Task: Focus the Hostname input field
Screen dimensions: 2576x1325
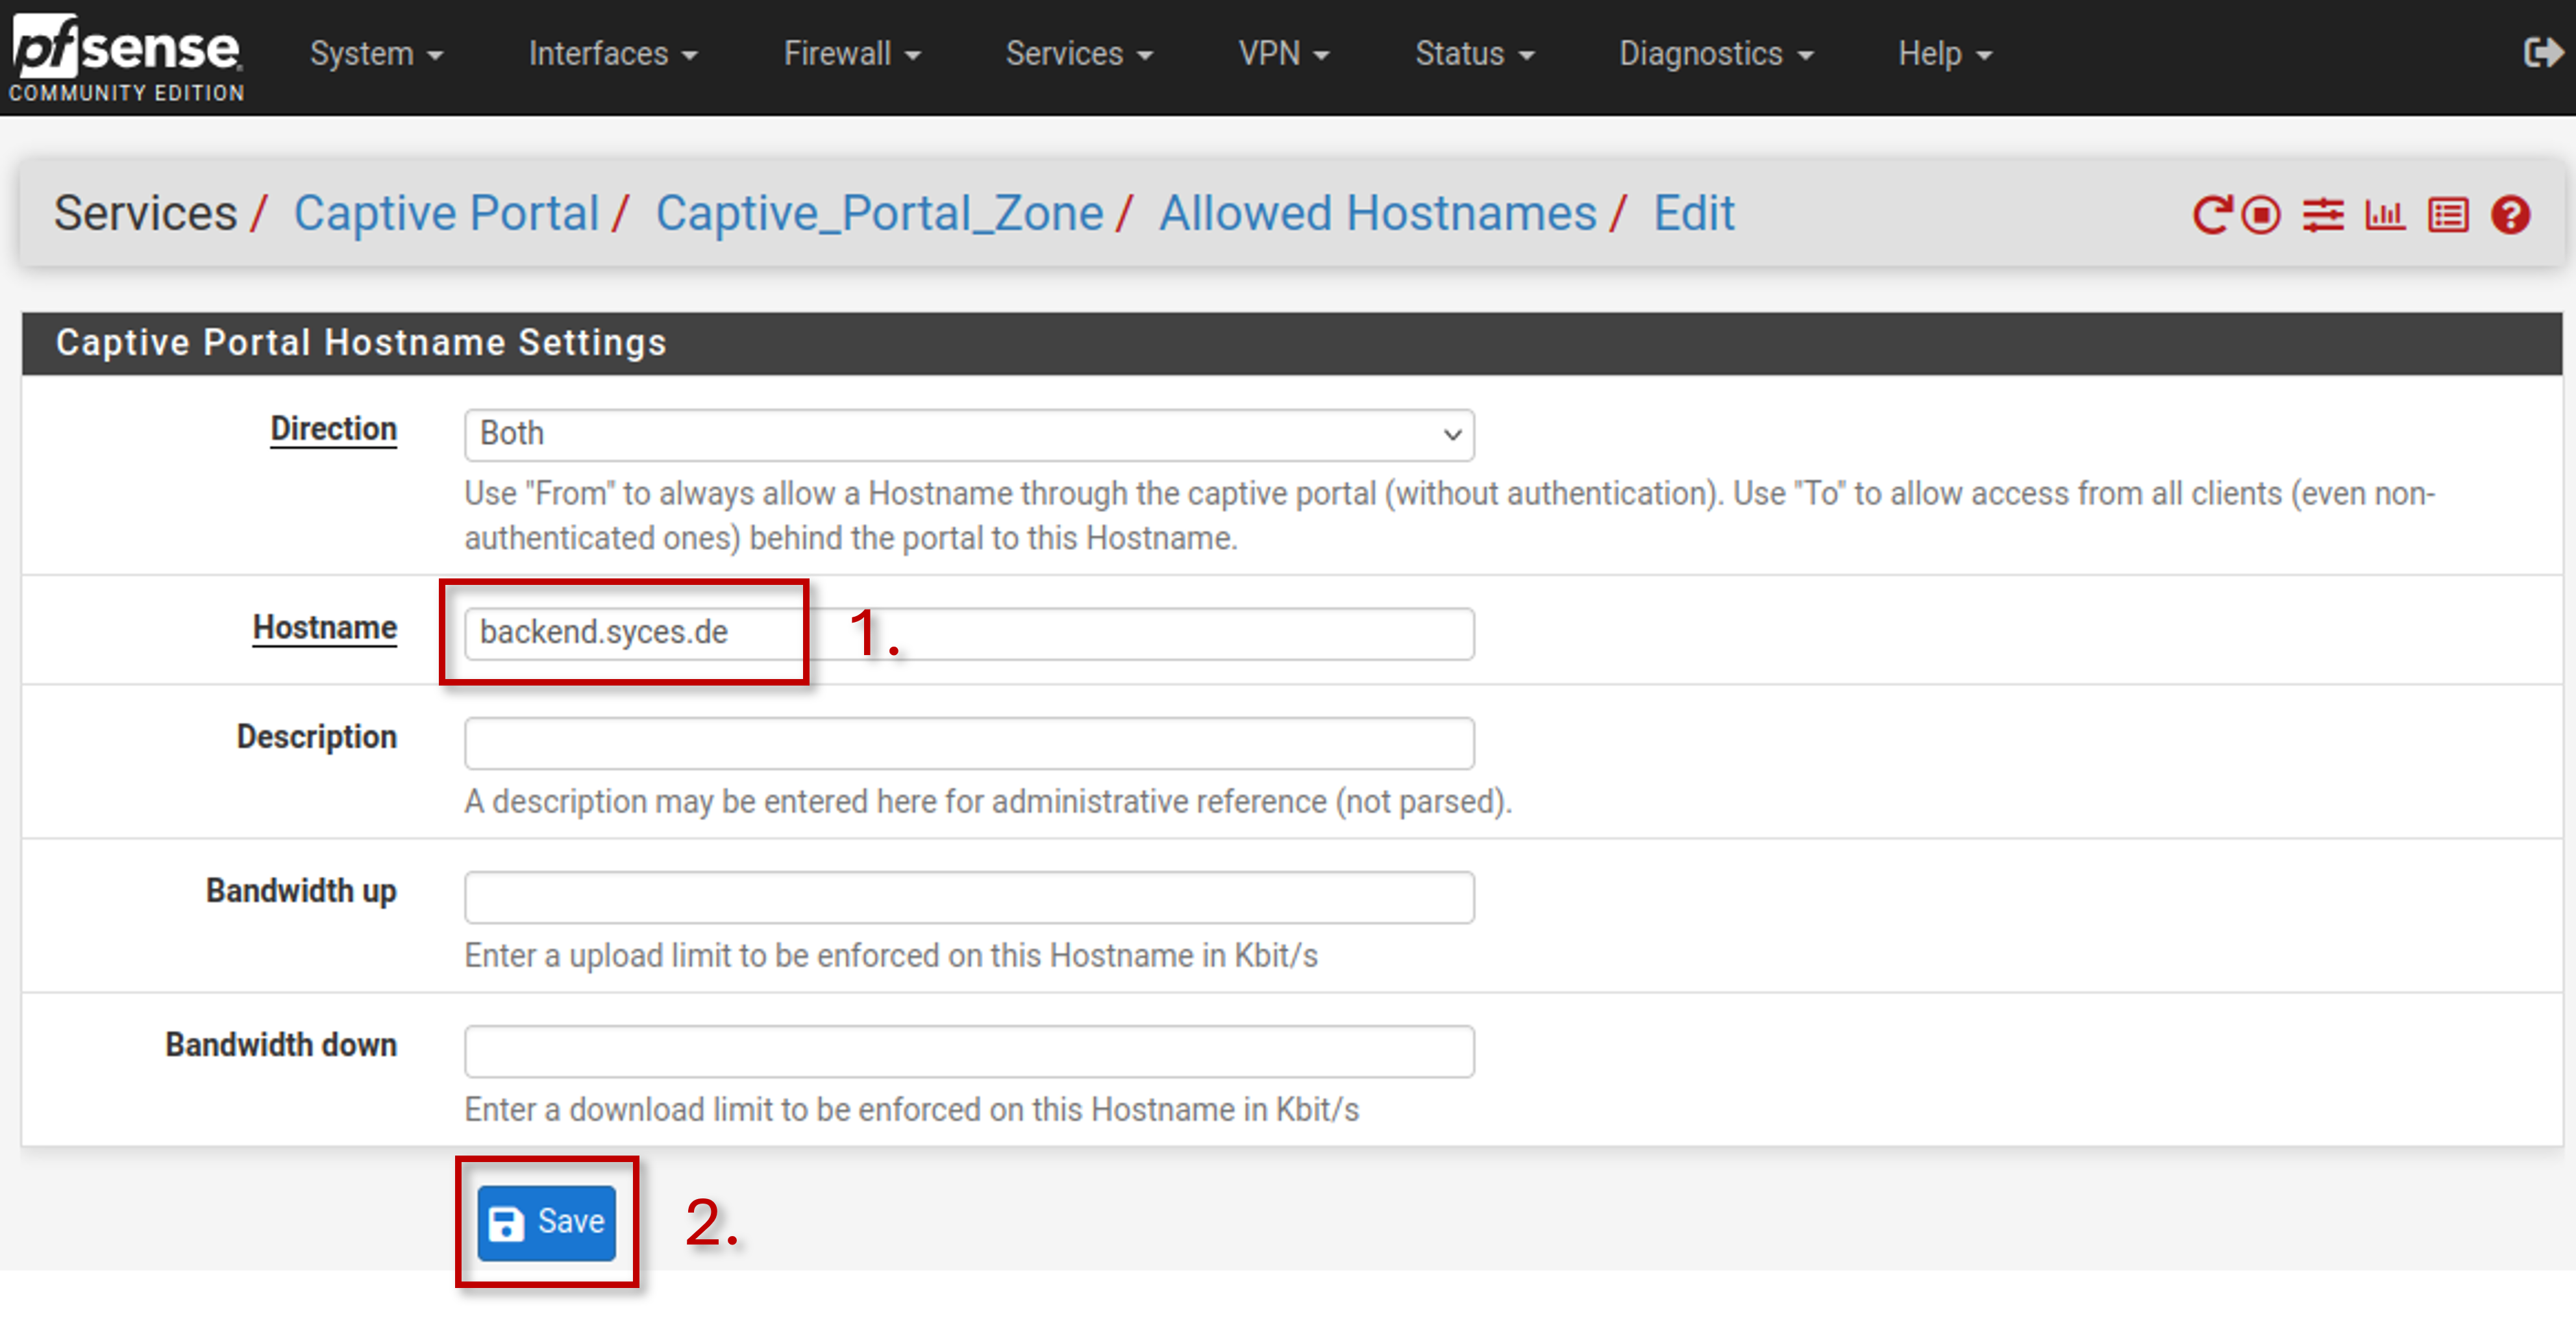Action: (968, 633)
